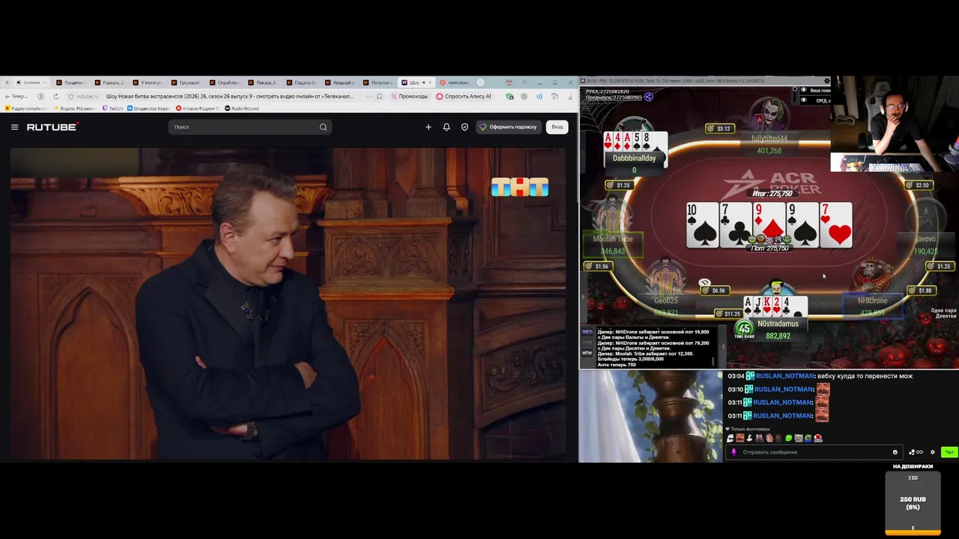Click RUSLAN_NOTMAN username at 03:04
This screenshot has height=539, width=959.
point(785,376)
